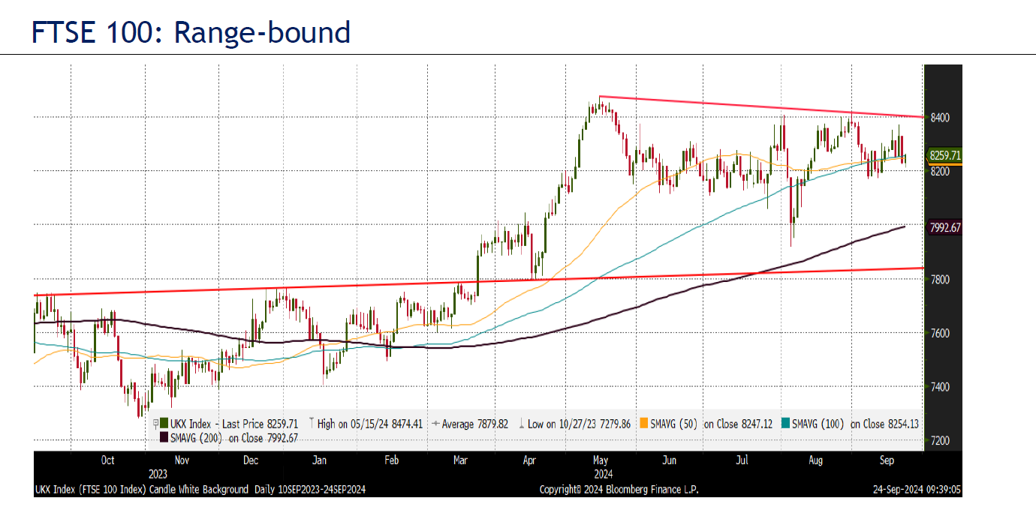This screenshot has width=1036, height=522.
Task: Click the 8400 price axis label
Action: (x=940, y=118)
